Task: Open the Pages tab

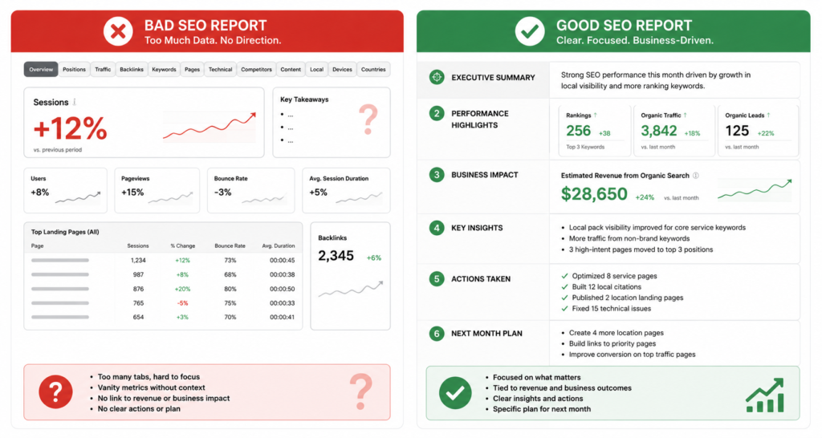Action: tap(193, 69)
